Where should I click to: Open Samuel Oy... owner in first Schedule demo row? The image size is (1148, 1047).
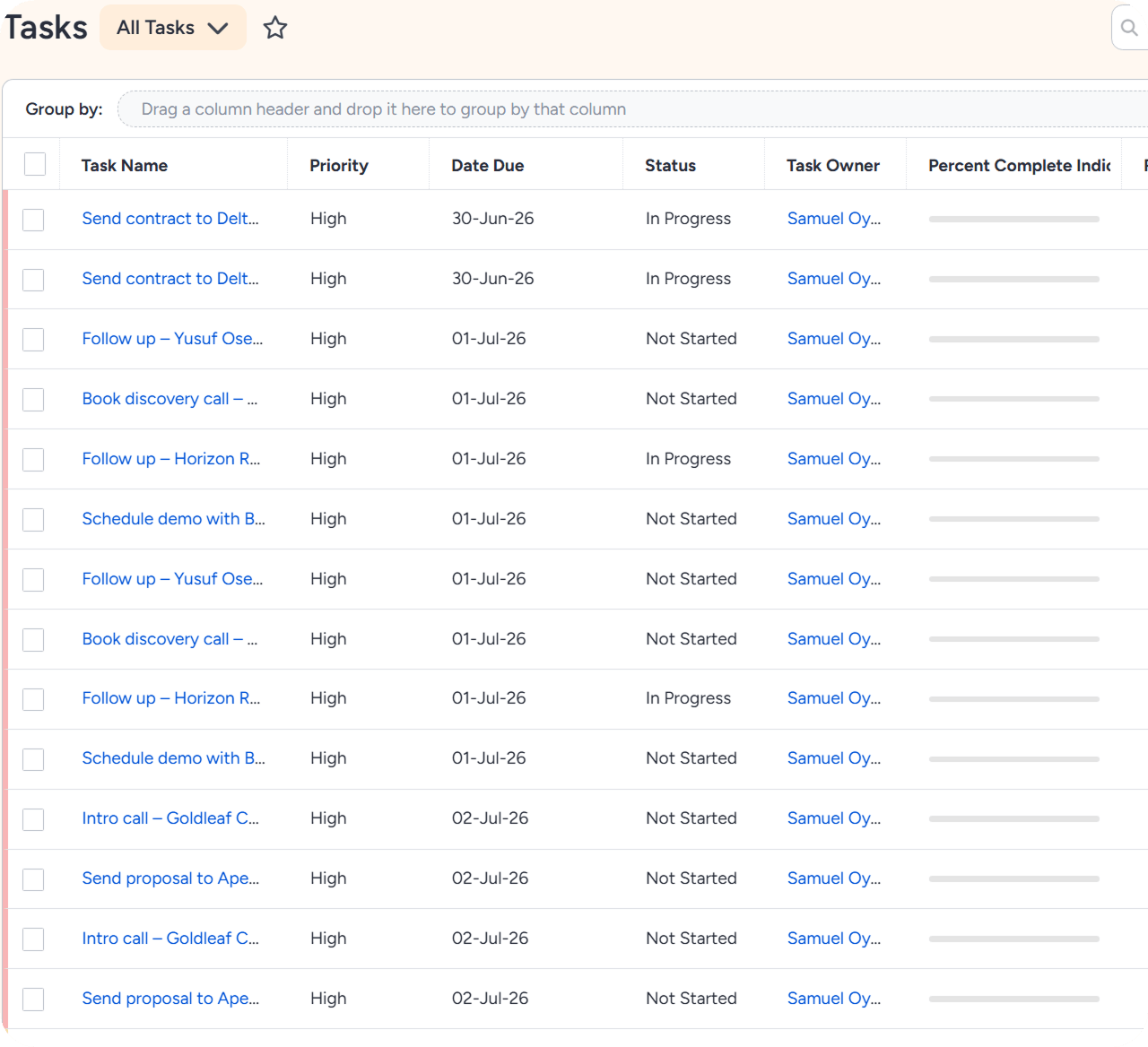[x=834, y=519]
